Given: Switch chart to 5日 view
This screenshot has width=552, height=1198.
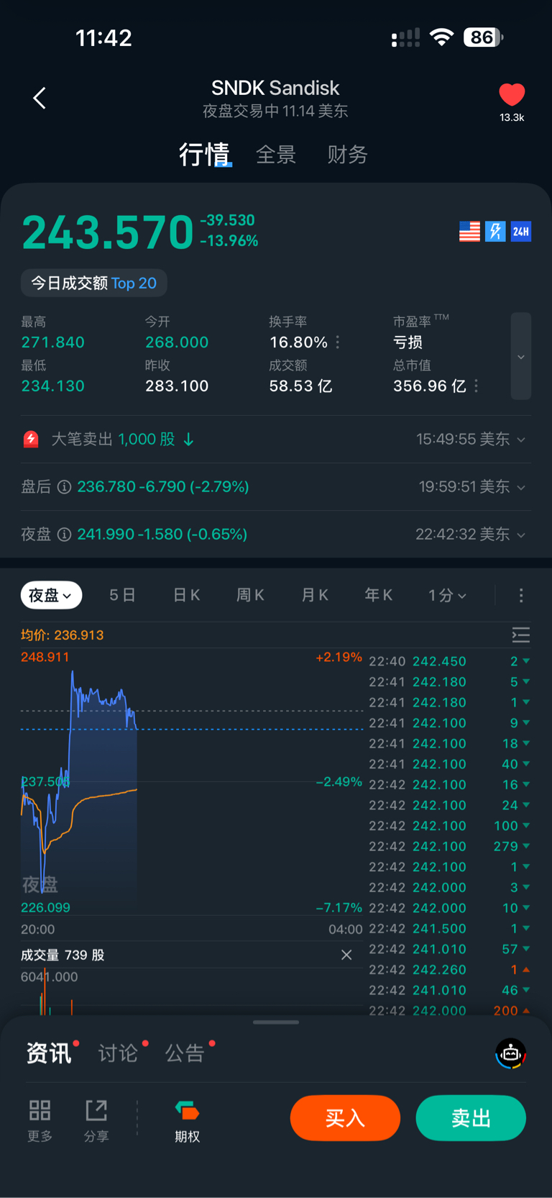Looking at the screenshot, I should (x=122, y=595).
